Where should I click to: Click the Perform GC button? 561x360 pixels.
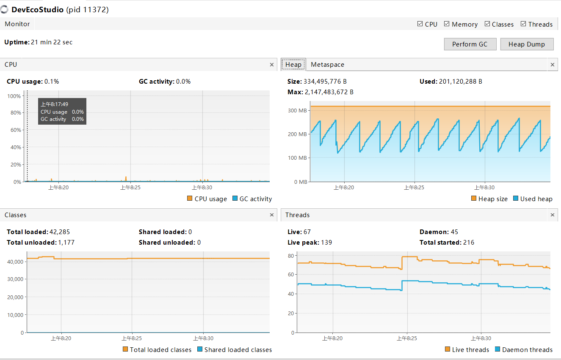point(470,44)
